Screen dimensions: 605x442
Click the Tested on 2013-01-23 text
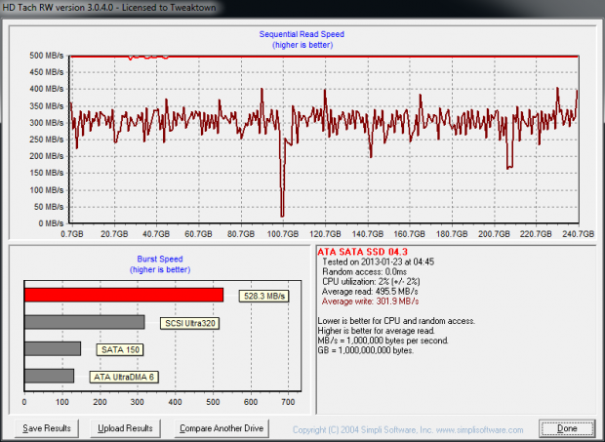point(378,261)
